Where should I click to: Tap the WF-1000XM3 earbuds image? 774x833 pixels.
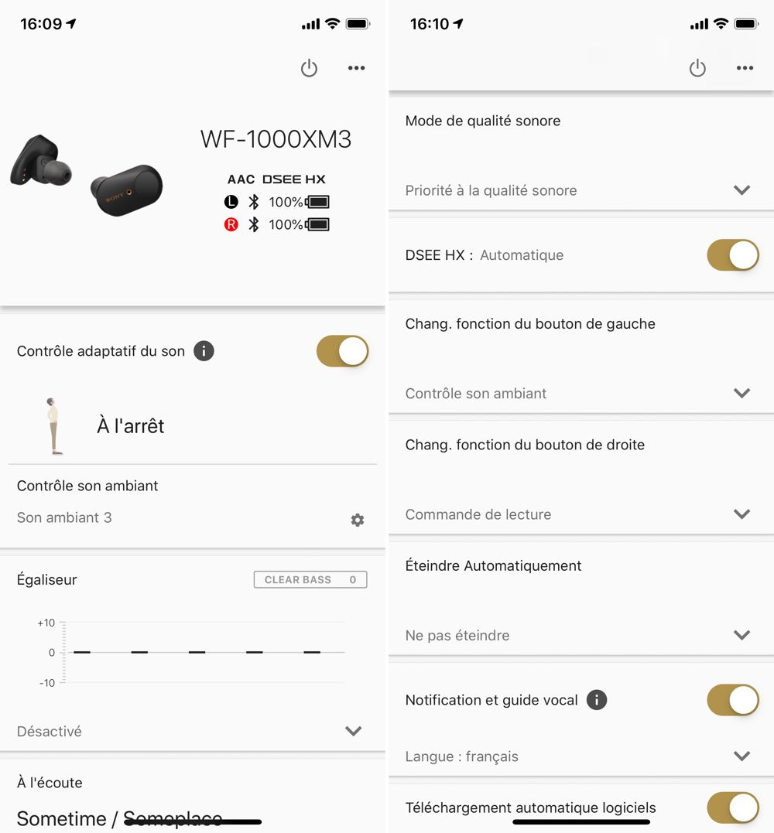click(x=87, y=176)
